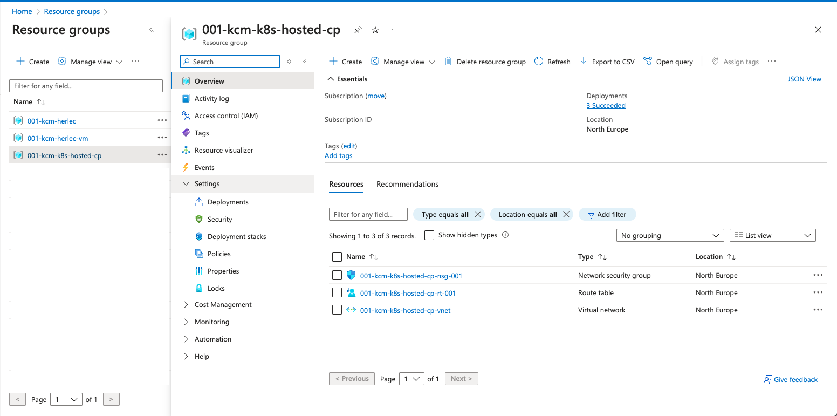Pin the resource group to dashboard
Viewport: 837px width, 416px height.
(x=358, y=30)
